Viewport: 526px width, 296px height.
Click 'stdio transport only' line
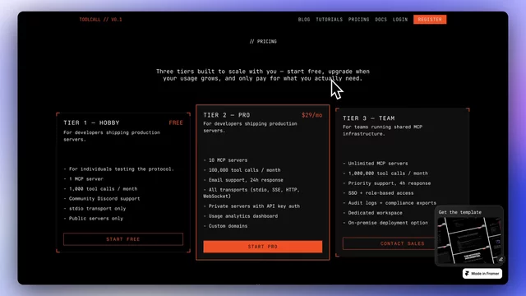[95, 208]
